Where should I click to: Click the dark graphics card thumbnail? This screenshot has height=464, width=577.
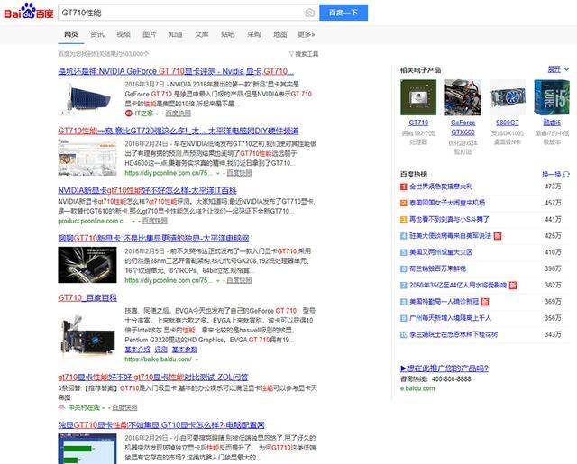[x=87, y=265]
